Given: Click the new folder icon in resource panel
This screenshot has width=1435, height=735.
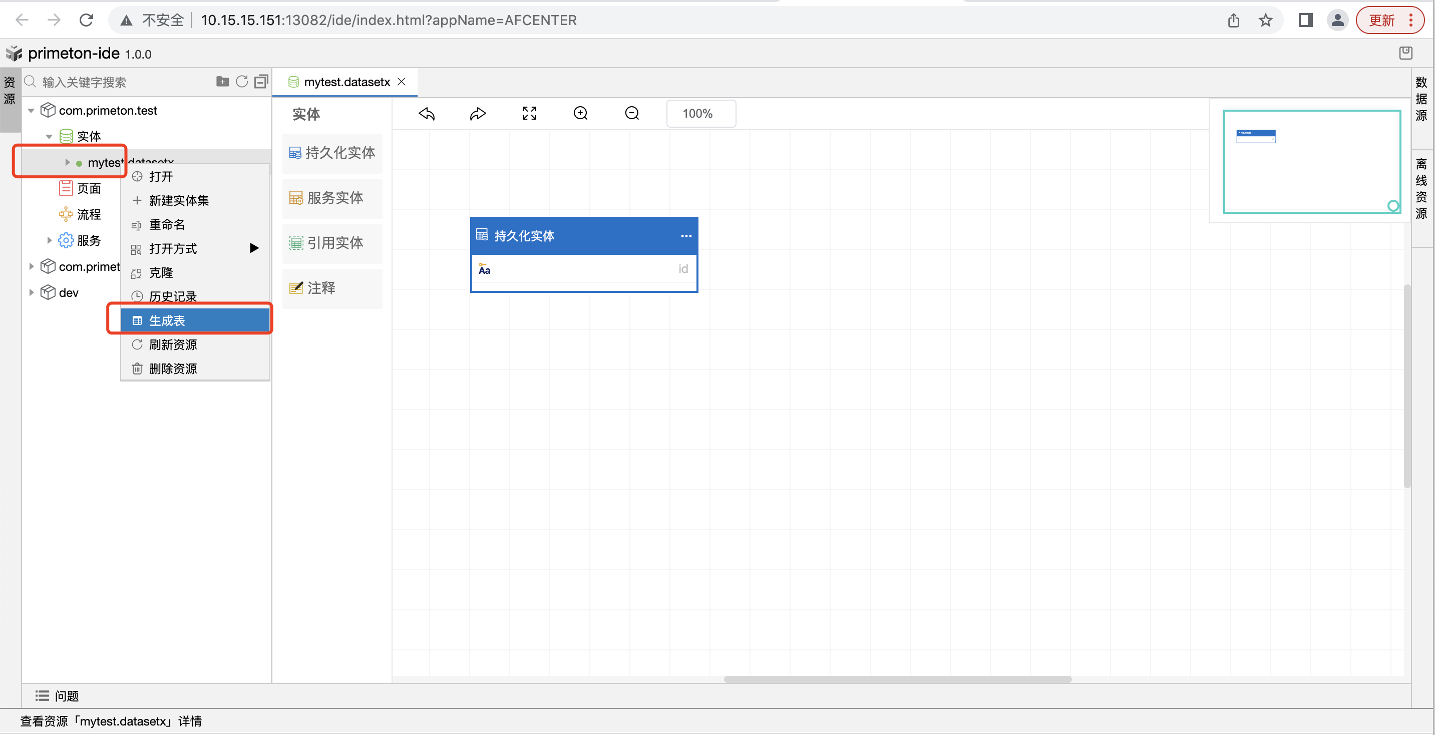Looking at the screenshot, I should click(x=222, y=82).
